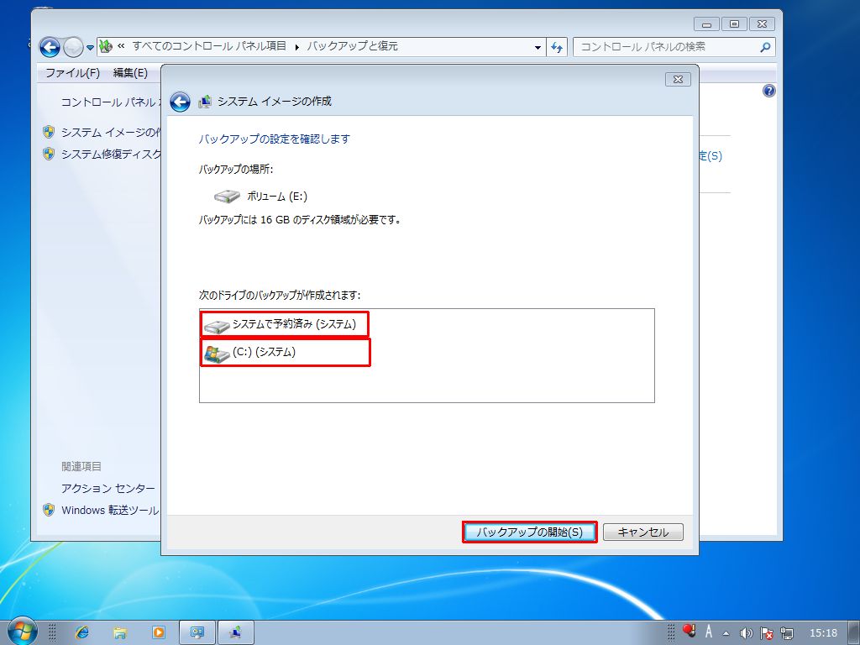Click the Windows C: drive icon
860x645 pixels.
click(x=217, y=354)
